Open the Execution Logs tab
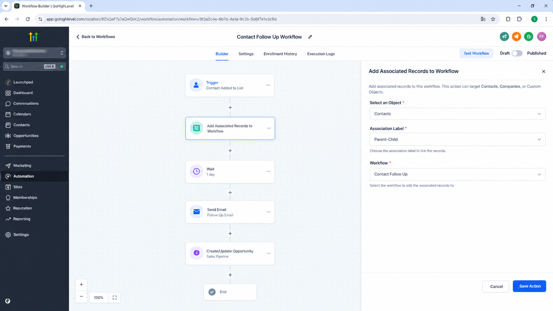Image resolution: width=553 pixels, height=311 pixels. pyautogui.click(x=321, y=54)
